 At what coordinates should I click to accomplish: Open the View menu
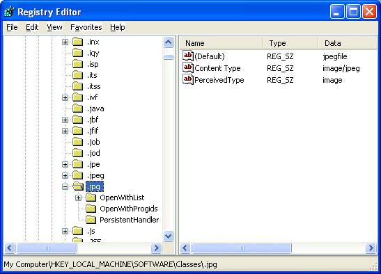click(x=54, y=27)
